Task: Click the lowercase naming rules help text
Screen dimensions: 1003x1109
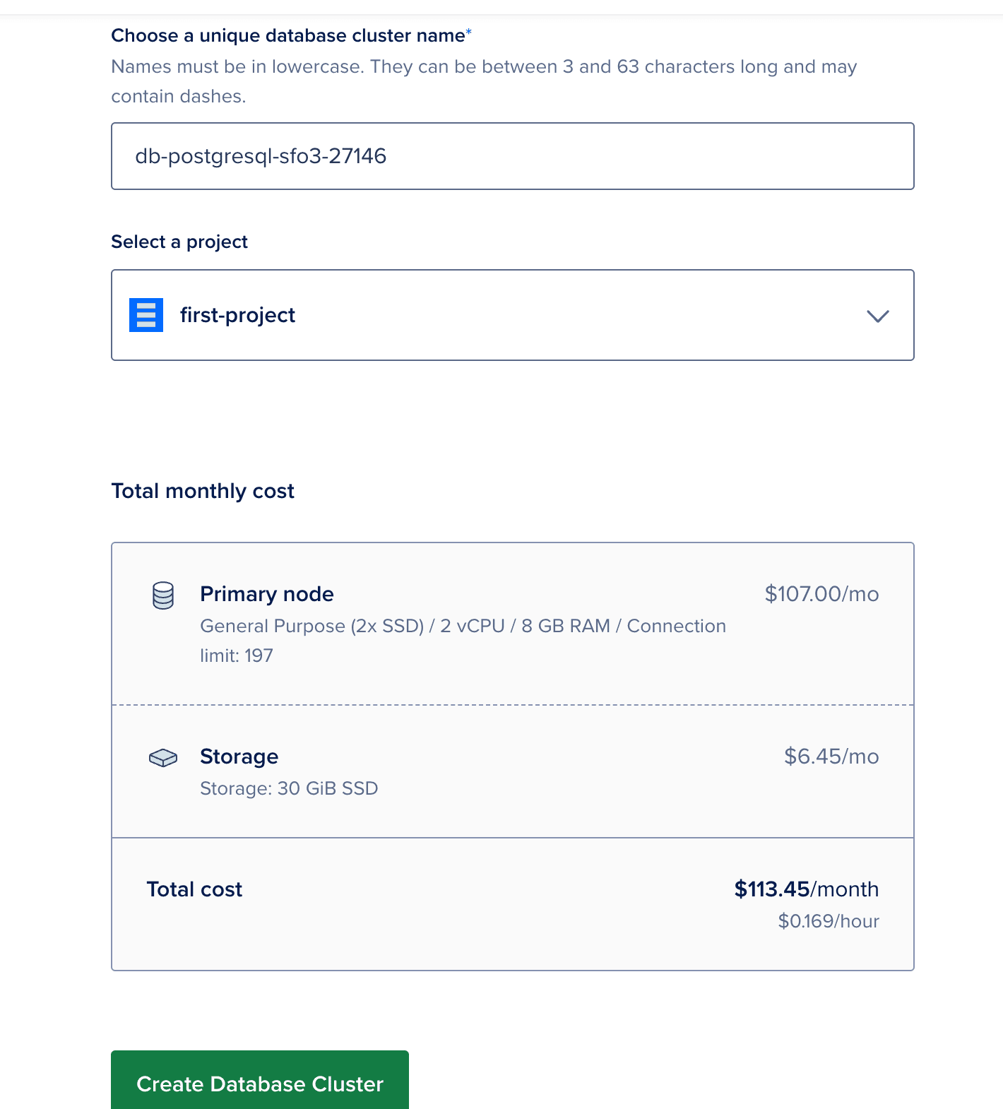Action: tap(483, 67)
